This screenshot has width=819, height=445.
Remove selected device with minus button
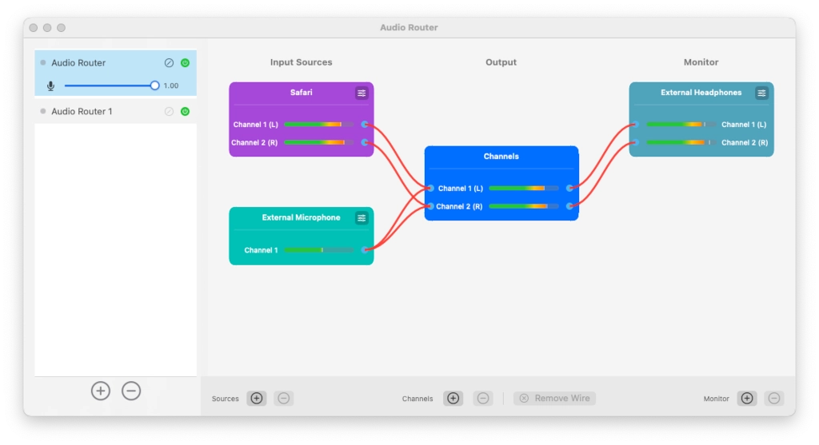tap(131, 391)
